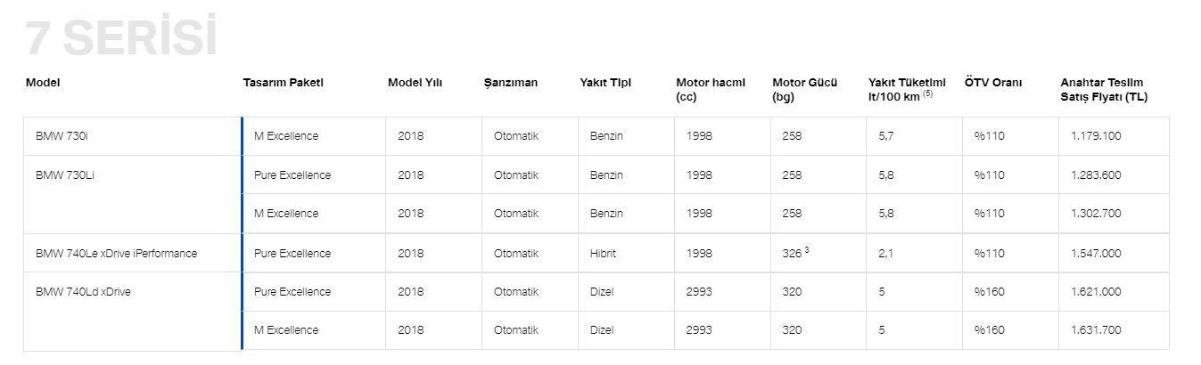
Task: Select the Anahtar Teslim Satış Fiyatı header
Action: pos(1104,89)
